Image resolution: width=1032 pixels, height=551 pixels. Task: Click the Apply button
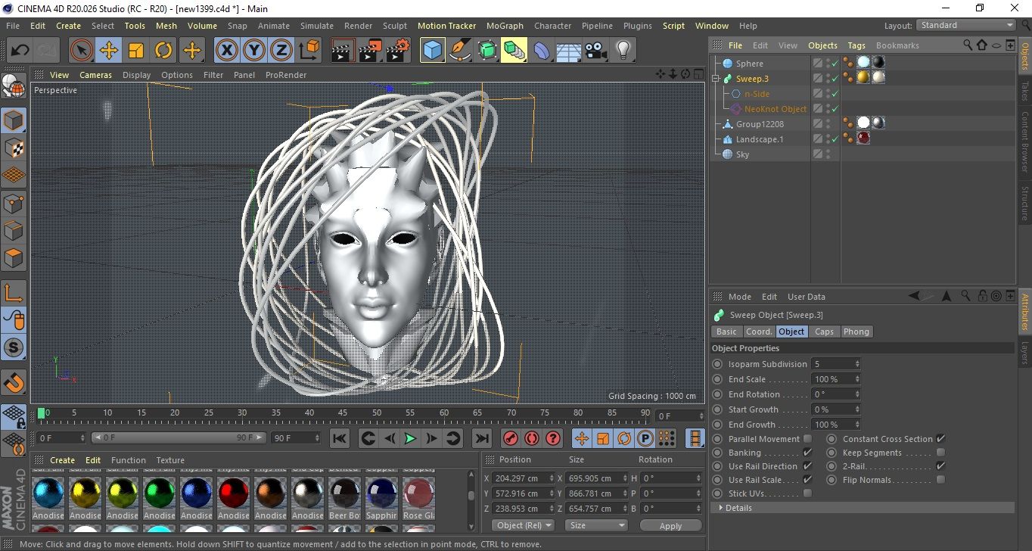pyautogui.click(x=670, y=525)
